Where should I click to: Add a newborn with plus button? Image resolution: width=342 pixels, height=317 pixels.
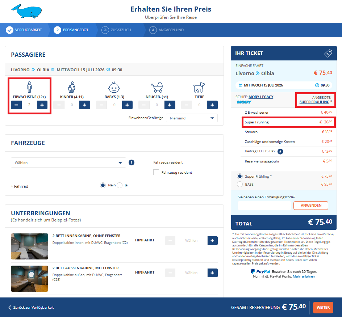click(x=170, y=105)
